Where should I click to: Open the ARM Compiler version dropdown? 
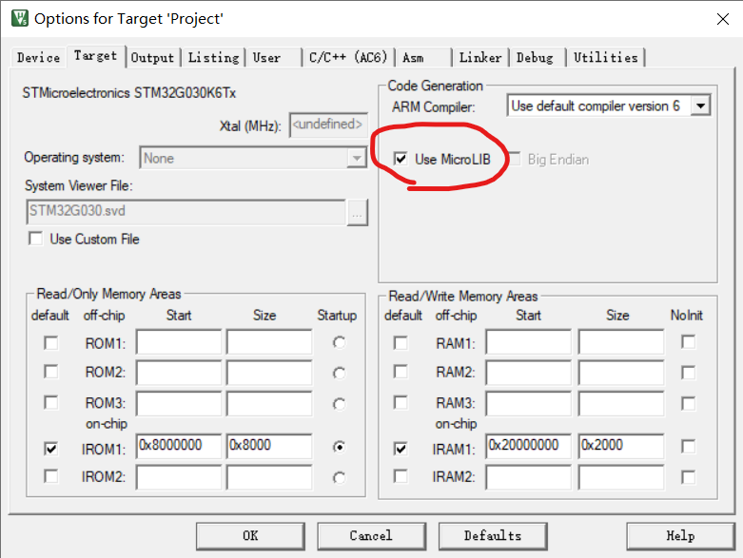700,106
